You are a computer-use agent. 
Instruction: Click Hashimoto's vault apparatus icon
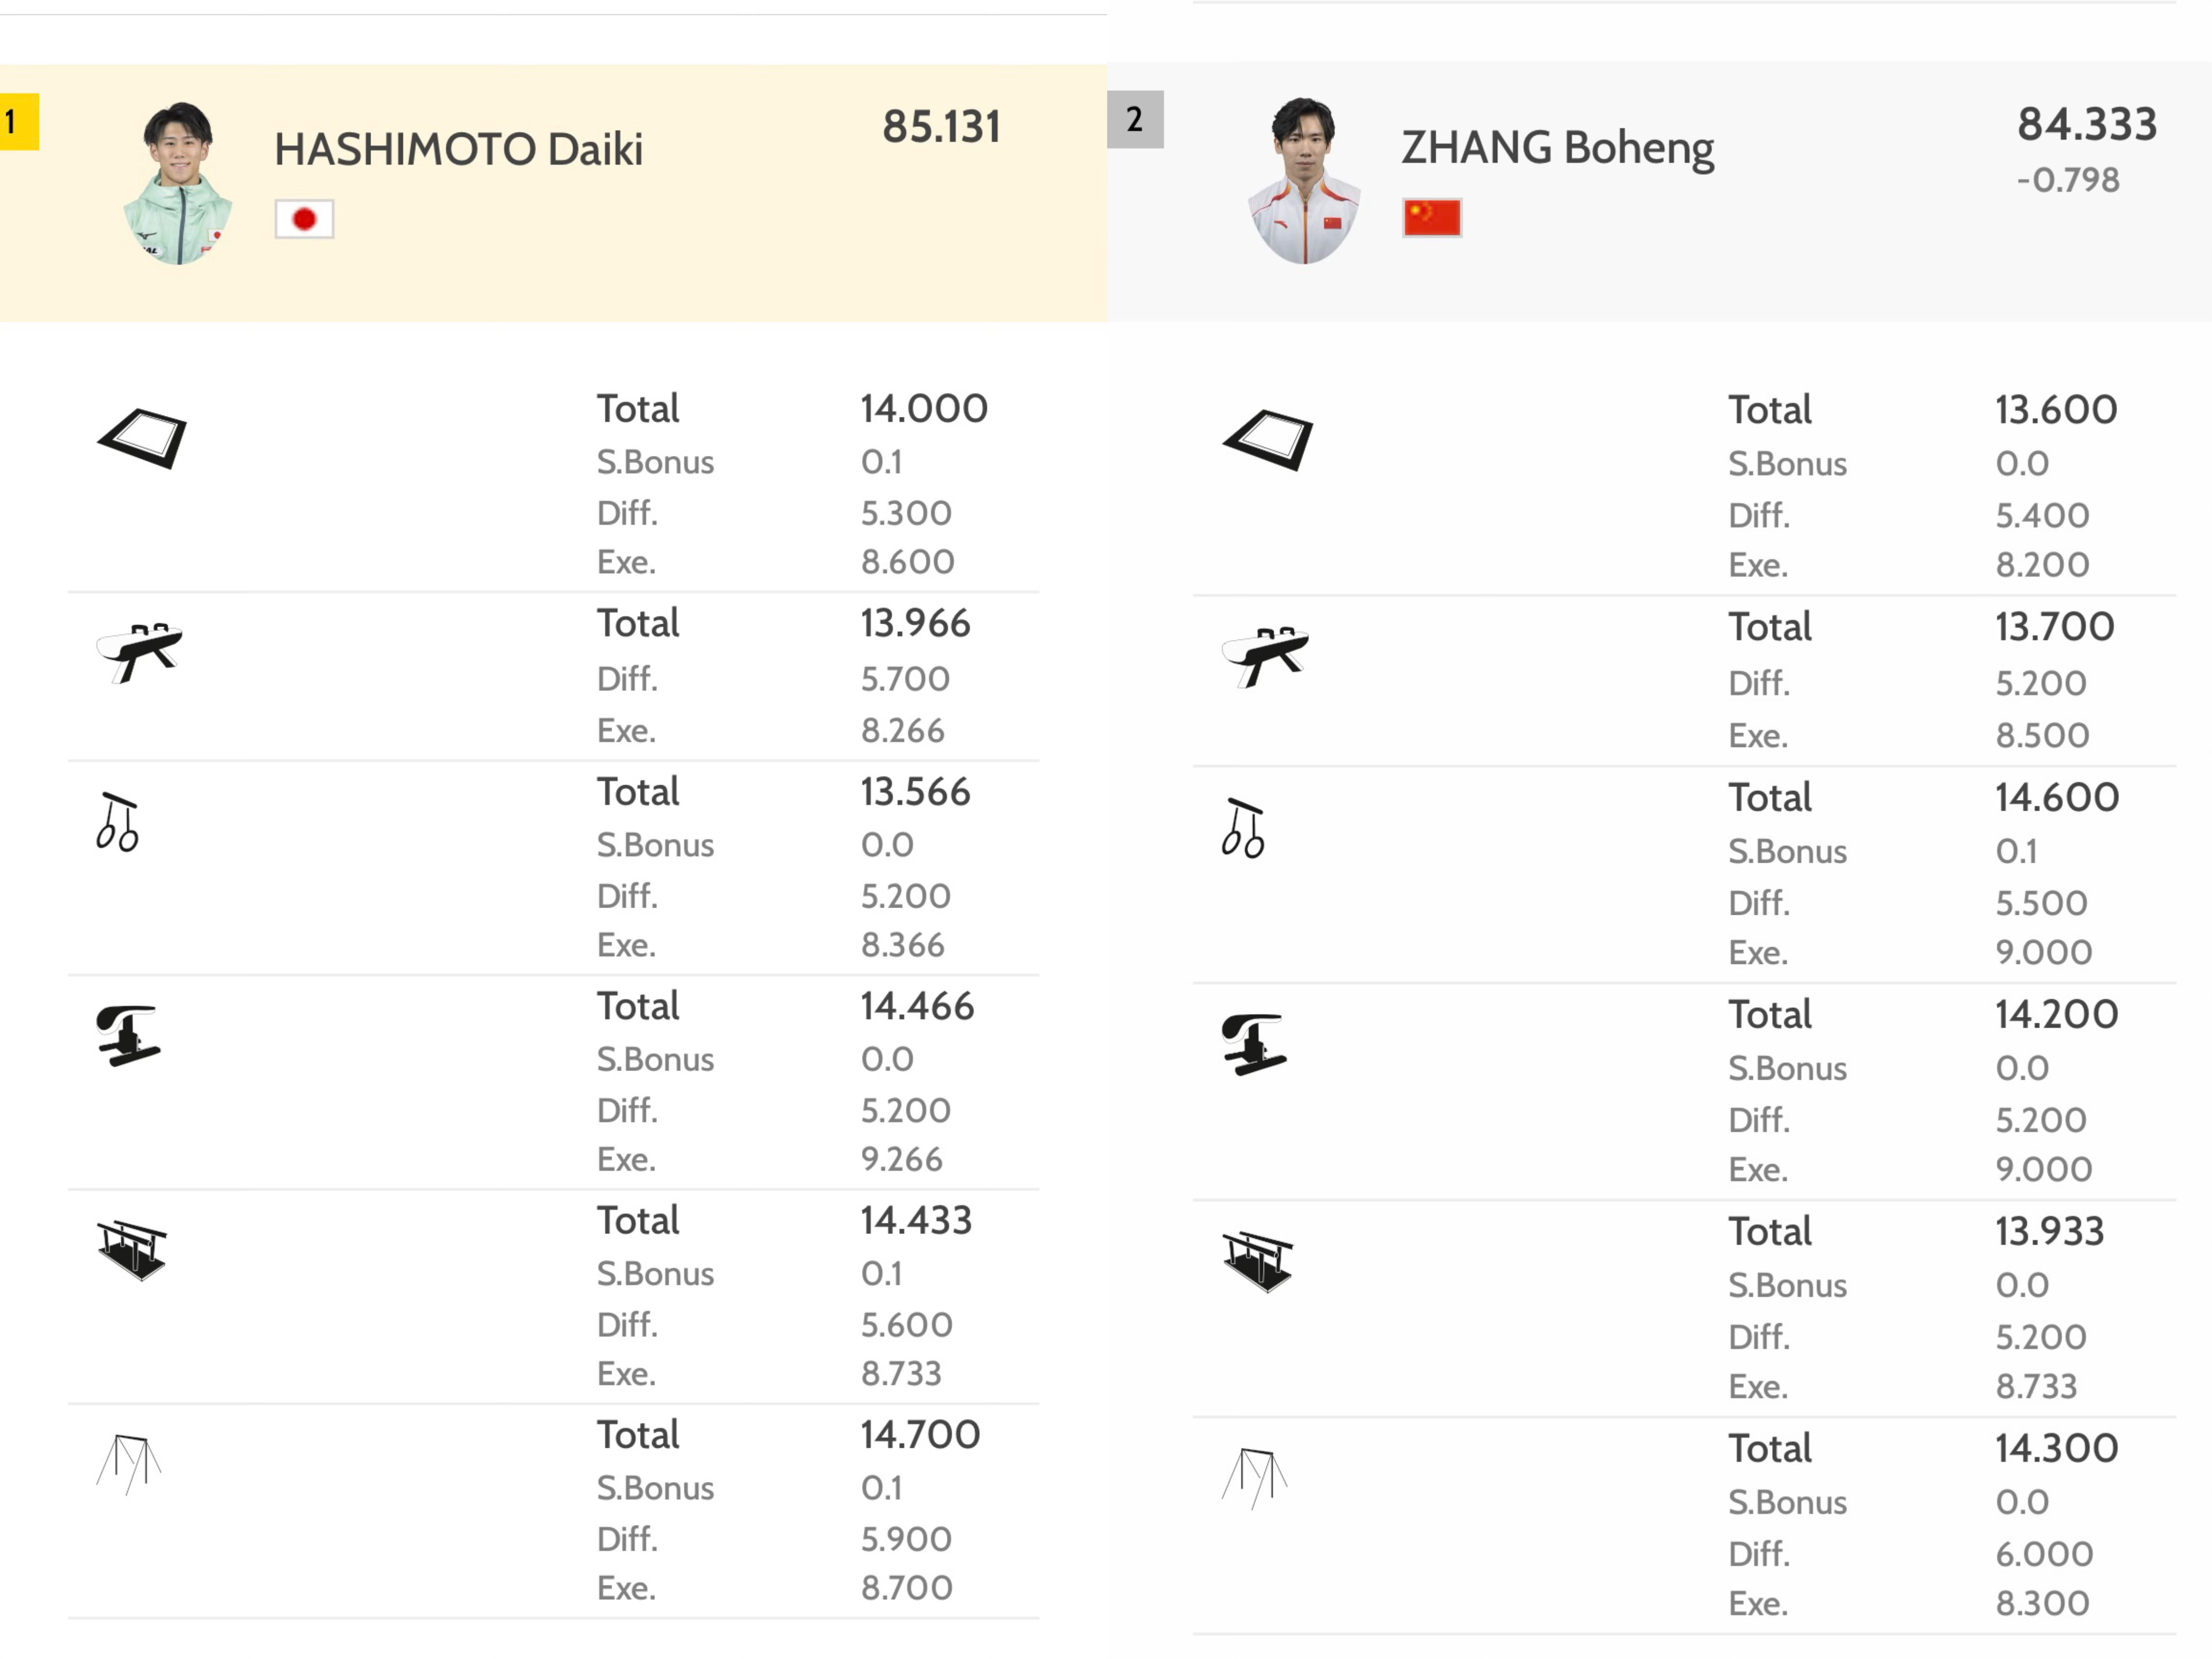(x=127, y=1036)
